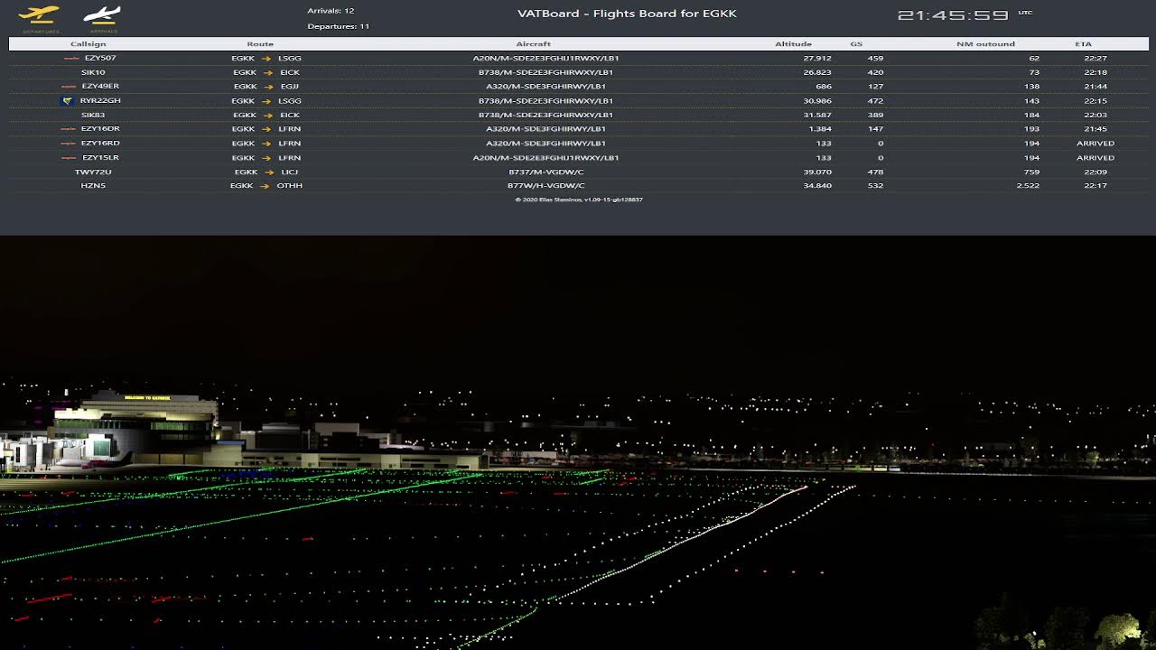Click the route arrow in the EZY15LR row

(x=267, y=158)
